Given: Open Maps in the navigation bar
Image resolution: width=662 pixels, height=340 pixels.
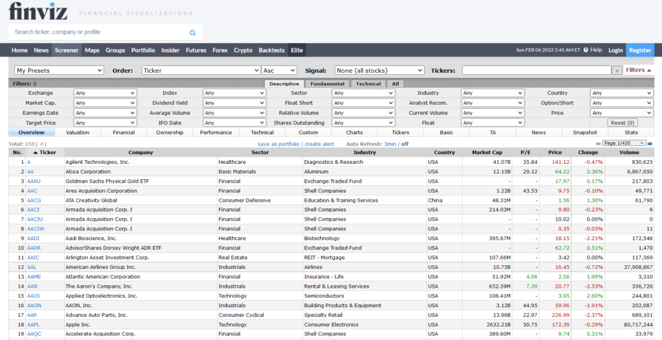Looking at the screenshot, I should [92, 50].
